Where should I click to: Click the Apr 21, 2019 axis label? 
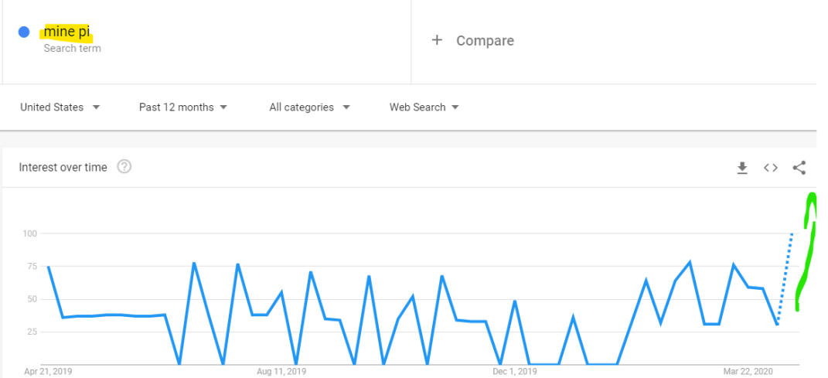(49, 372)
